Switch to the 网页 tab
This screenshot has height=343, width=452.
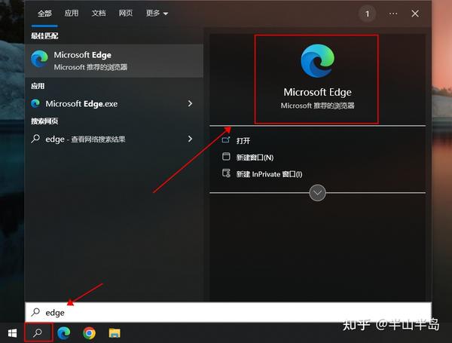(x=126, y=14)
